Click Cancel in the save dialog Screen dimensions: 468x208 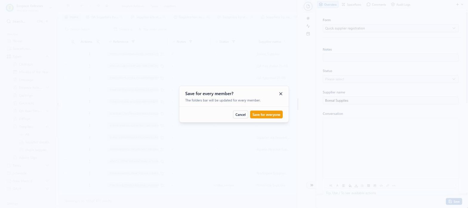240,115
